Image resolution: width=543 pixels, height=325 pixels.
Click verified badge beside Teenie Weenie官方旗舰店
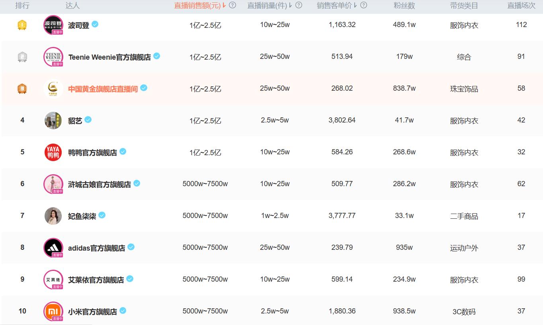pyautogui.click(x=157, y=56)
